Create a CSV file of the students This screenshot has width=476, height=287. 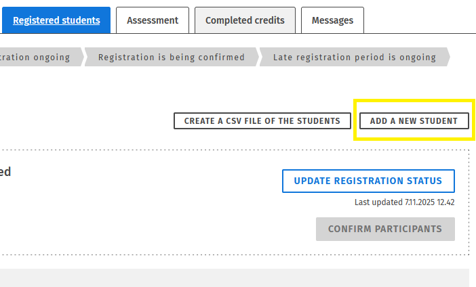click(262, 121)
